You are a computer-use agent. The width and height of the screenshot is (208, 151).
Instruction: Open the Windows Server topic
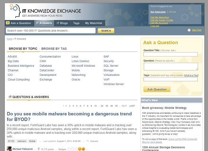click(x=114, y=84)
